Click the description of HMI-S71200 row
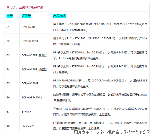 point(100,41)
